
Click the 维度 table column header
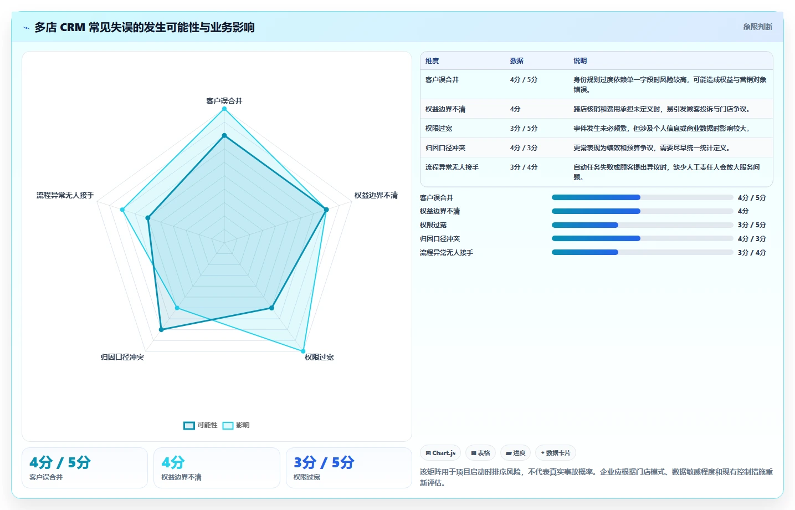[x=432, y=61]
